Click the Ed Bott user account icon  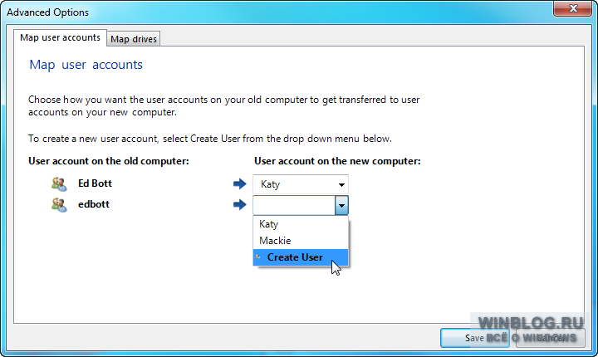tap(59, 183)
